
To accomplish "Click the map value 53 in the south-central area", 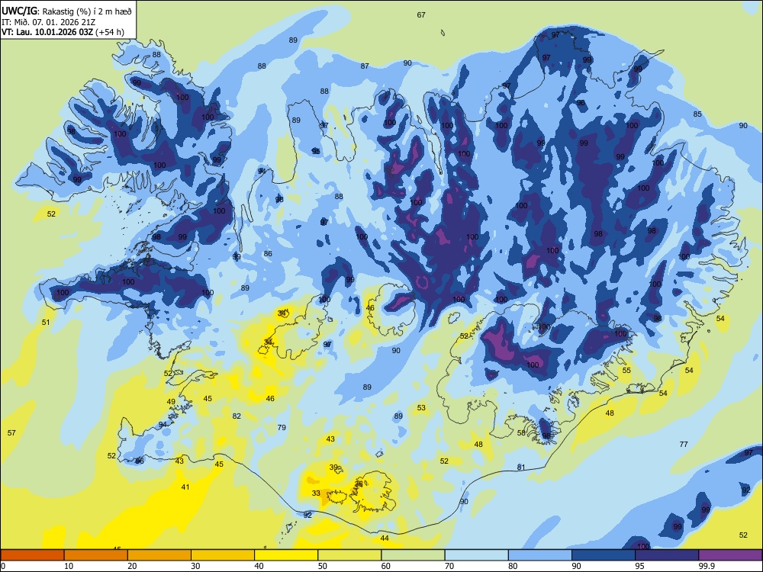I will [421, 407].
